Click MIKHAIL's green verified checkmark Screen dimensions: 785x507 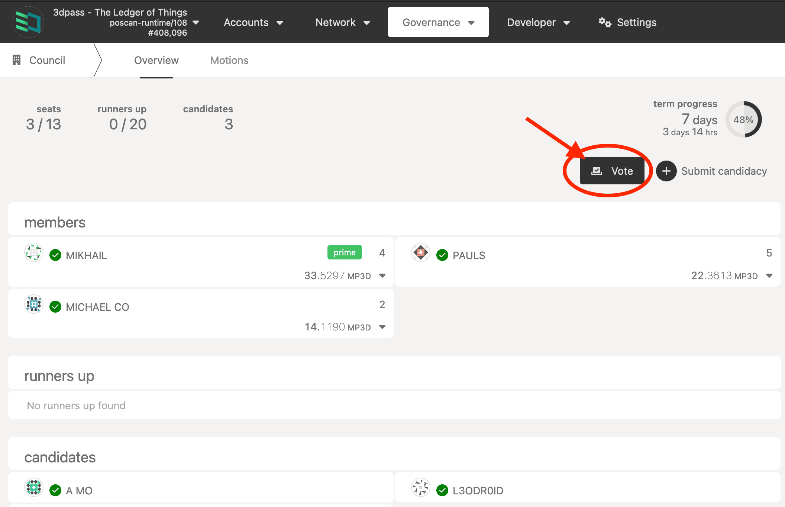click(55, 255)
